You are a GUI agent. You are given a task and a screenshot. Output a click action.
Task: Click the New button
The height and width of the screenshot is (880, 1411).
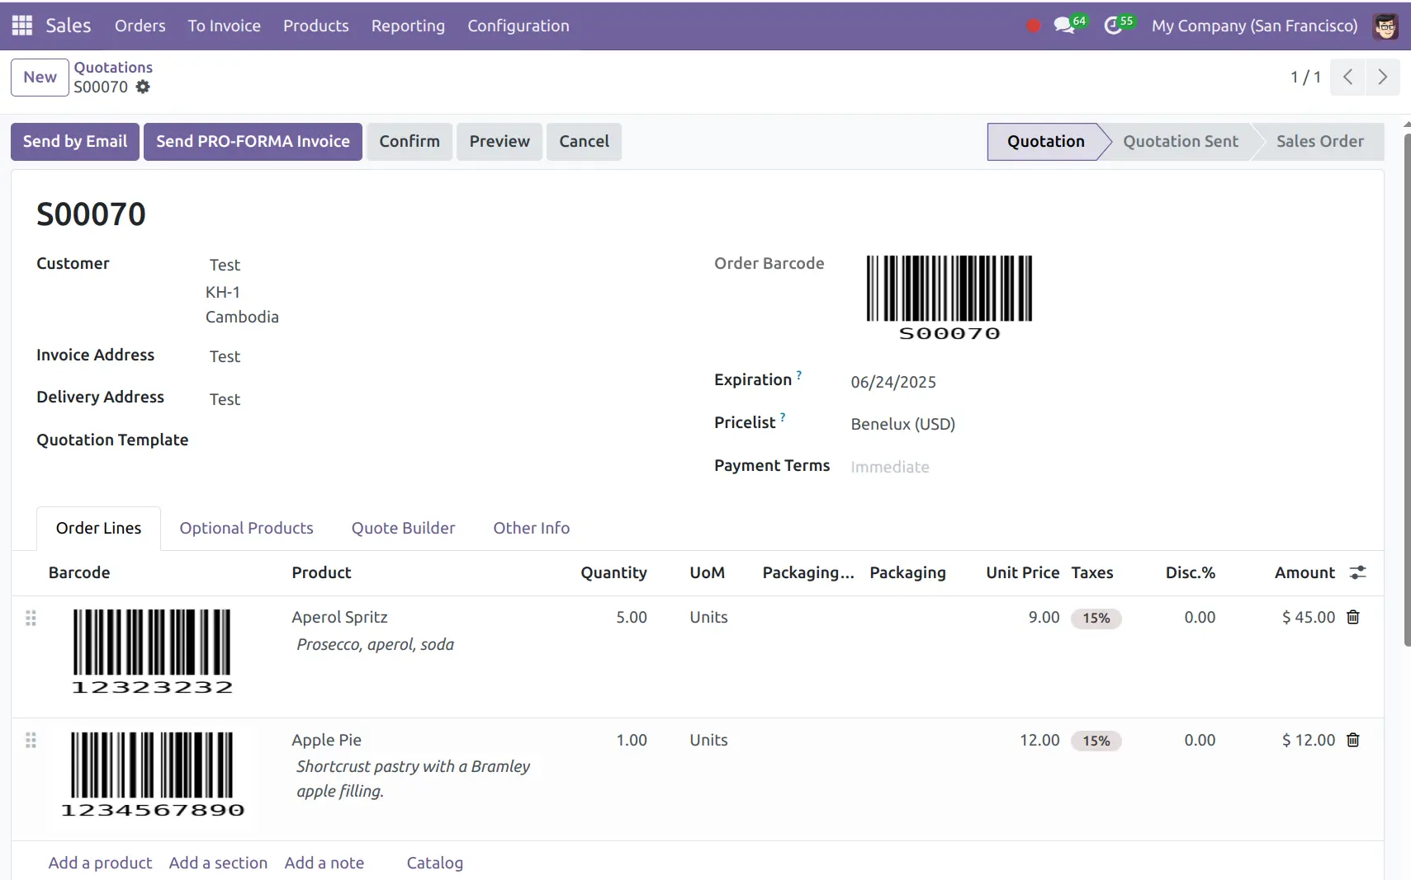[x=40, y=77]
